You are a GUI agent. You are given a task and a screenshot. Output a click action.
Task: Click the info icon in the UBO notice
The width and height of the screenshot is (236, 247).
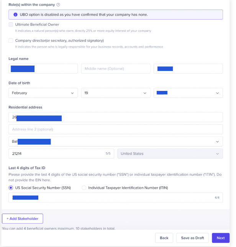coord(15,15)
